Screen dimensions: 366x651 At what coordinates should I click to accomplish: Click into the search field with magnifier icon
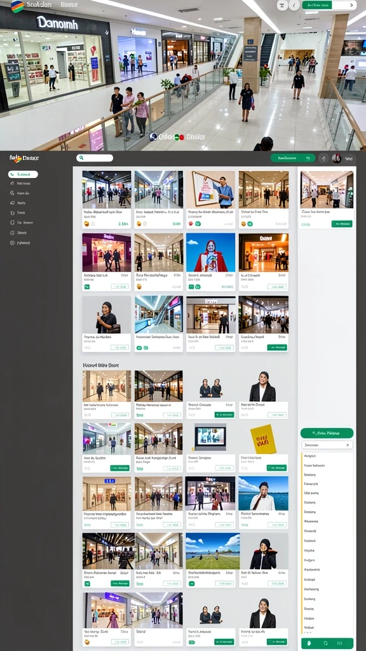(95, 158)
